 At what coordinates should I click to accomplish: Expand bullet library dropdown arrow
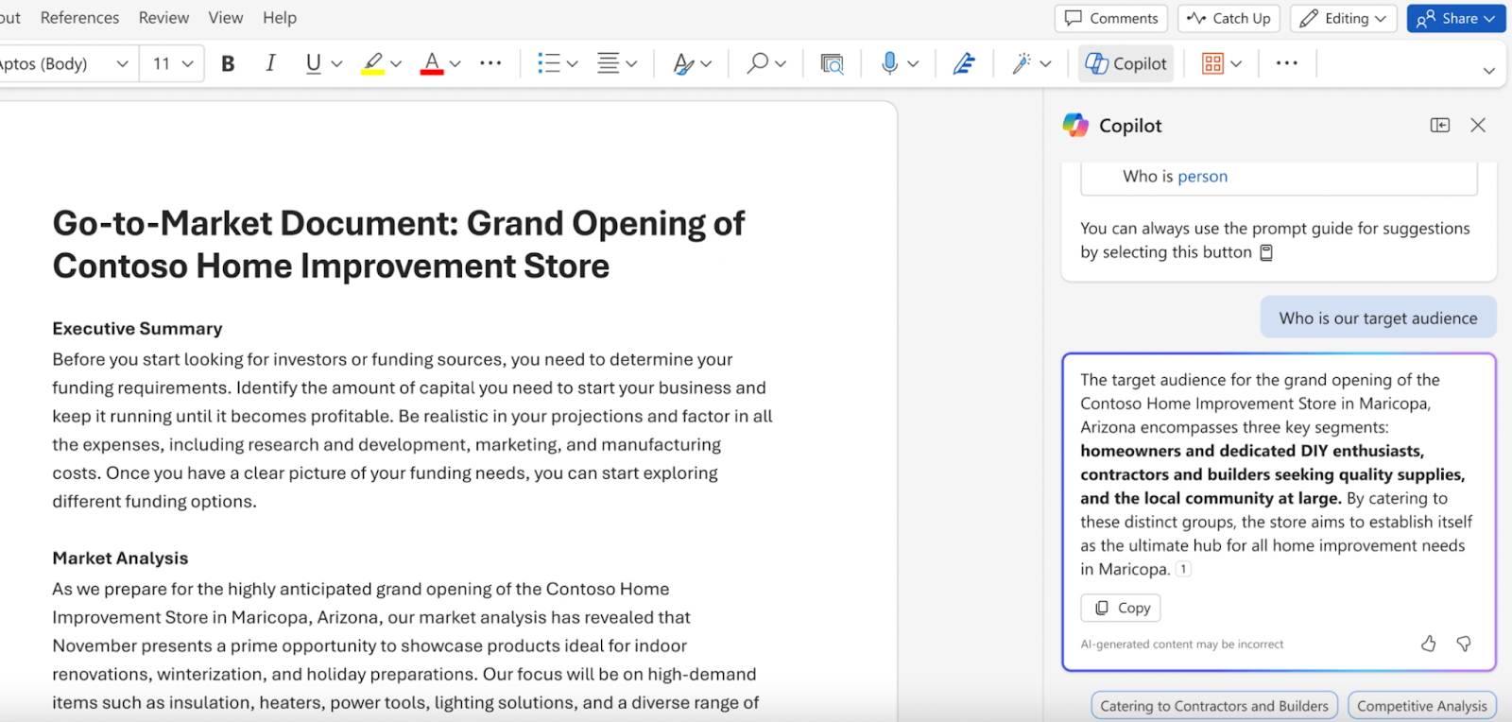point(572,64)
